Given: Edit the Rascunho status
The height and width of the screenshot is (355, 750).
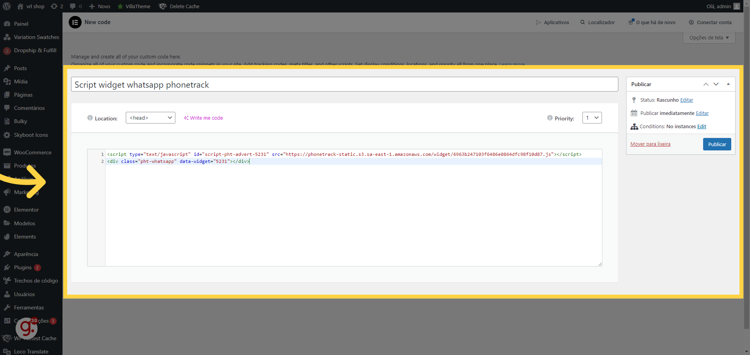Looking at the screenshot, I should pos(687,100).
